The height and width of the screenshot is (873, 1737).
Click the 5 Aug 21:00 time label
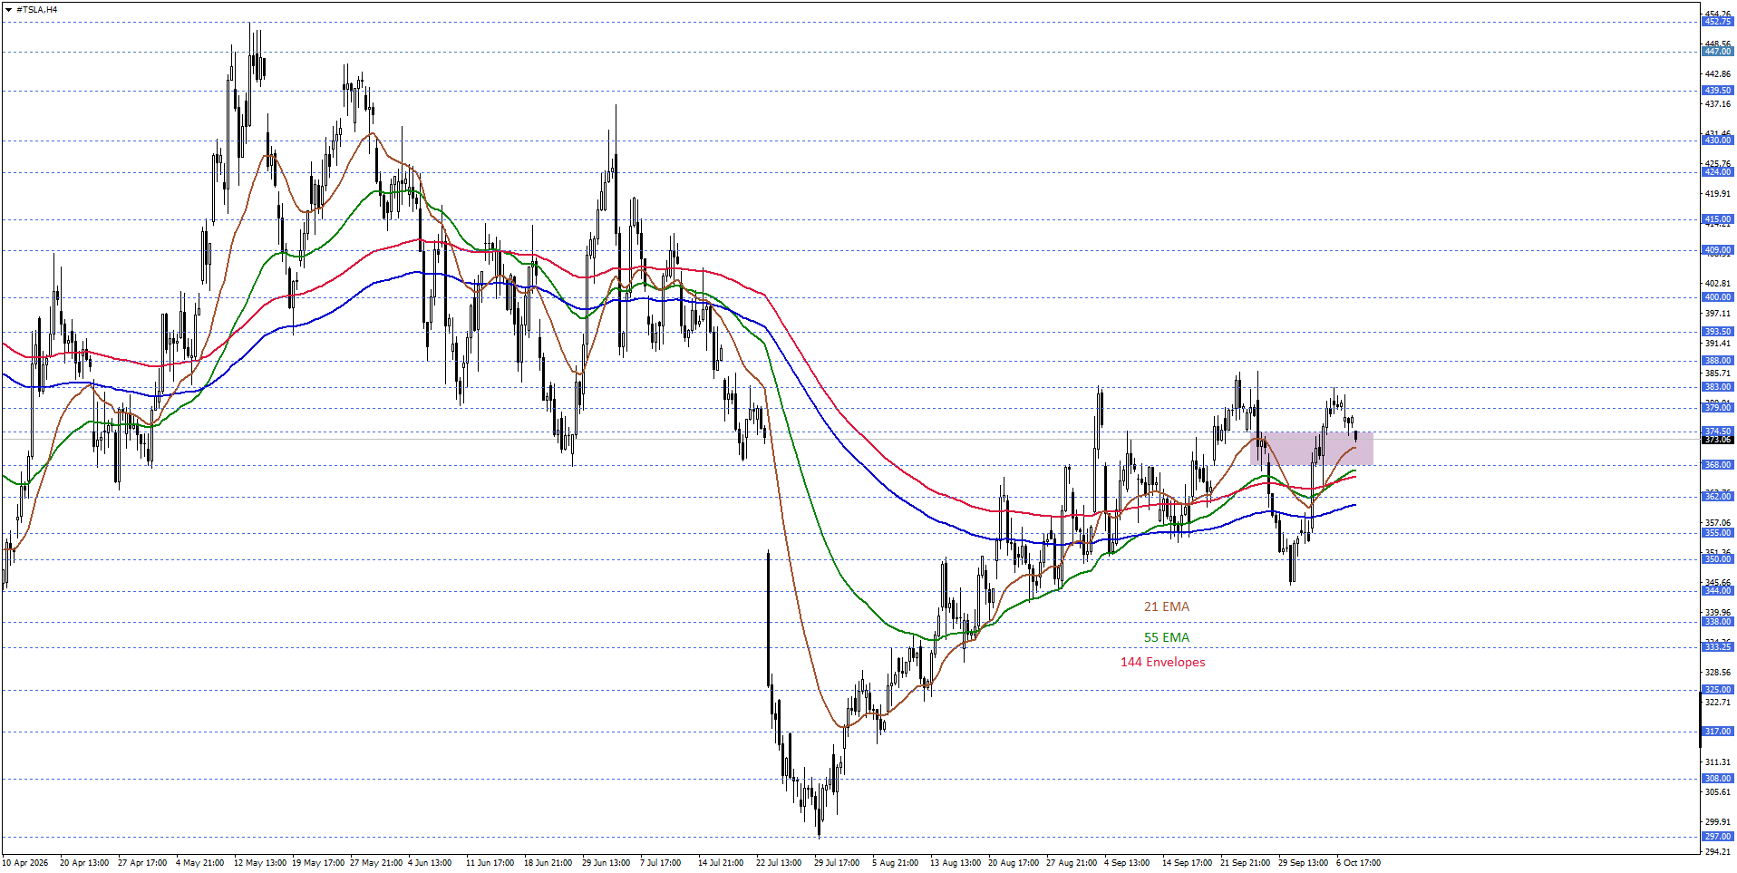(x=896, y=863)
